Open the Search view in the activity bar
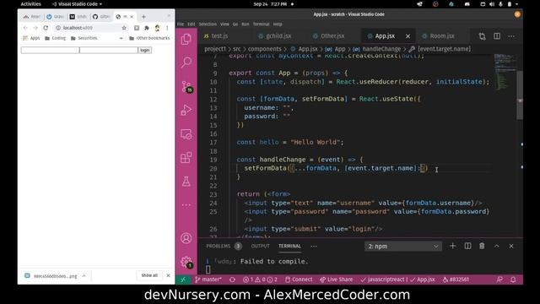This screenshot has height=304, width=540. [186, 62]
